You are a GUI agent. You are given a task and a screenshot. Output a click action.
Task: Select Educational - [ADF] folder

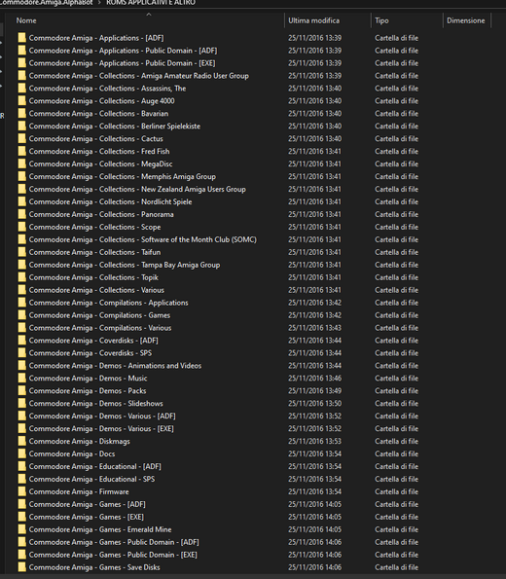coord(95,466)
